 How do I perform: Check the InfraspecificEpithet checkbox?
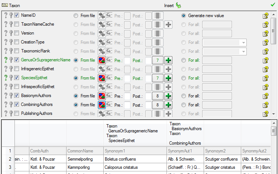pyautogui.click(x=17, y=87)
